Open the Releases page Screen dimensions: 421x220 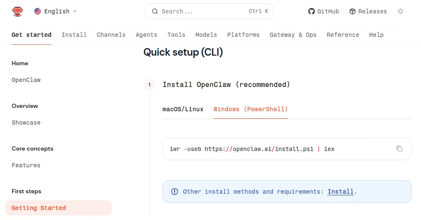pos(368,11)
